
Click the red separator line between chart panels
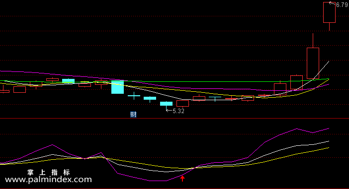coord(174,119)
